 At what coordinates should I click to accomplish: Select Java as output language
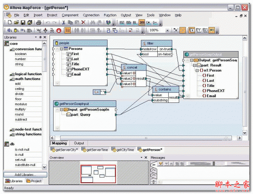142,22
